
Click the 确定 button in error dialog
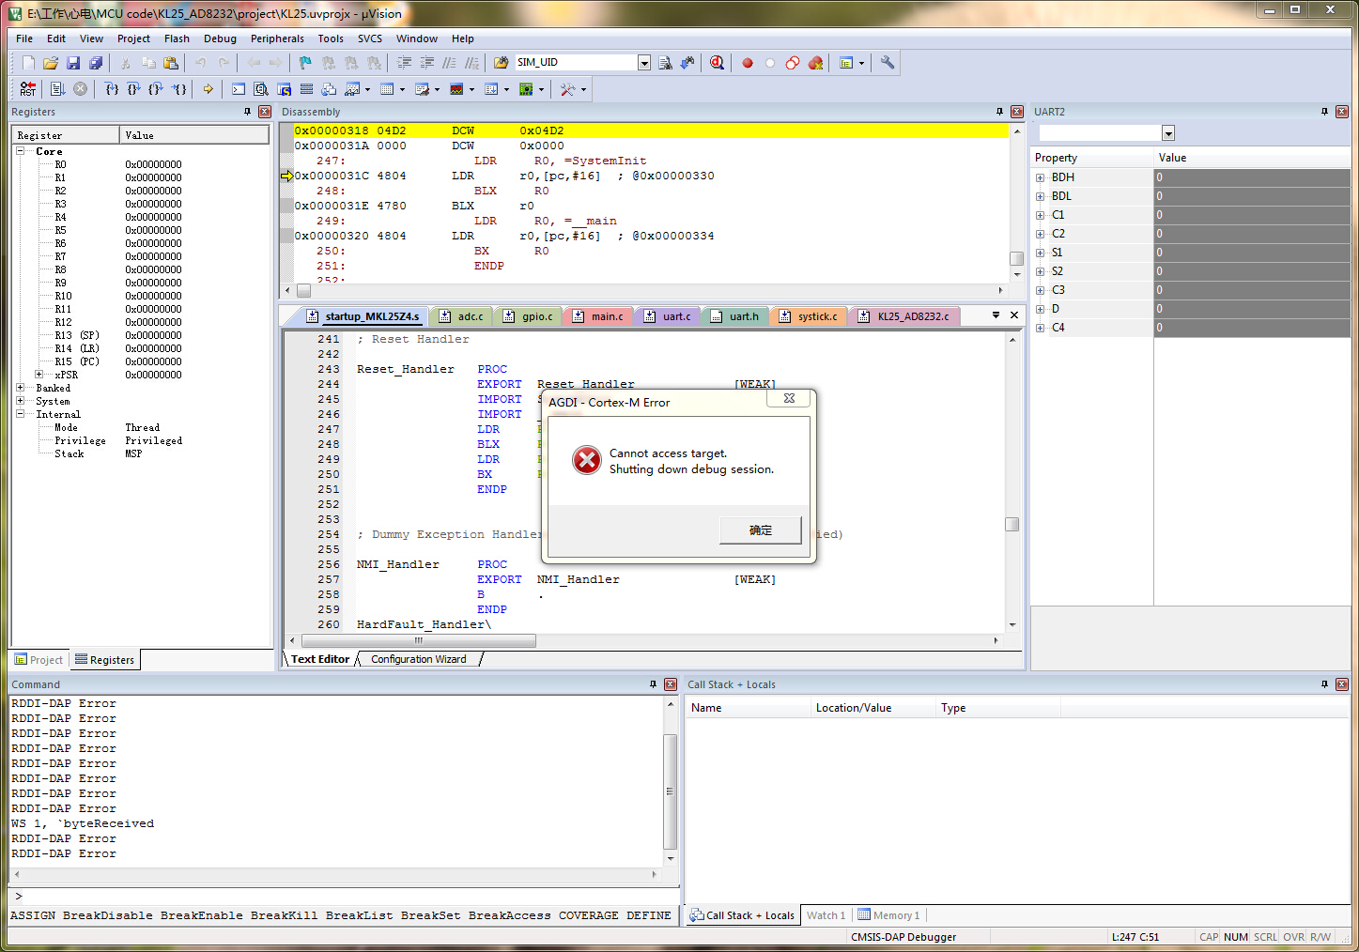(761, 530)
